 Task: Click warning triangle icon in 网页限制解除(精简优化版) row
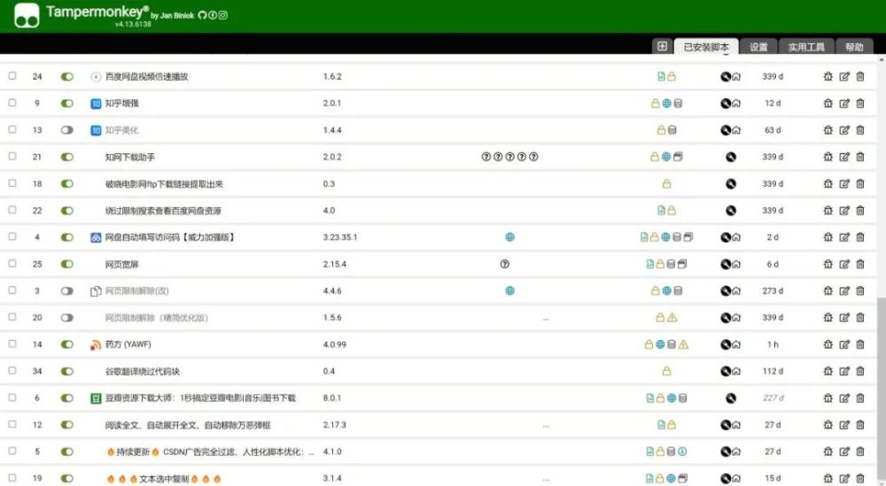pyautogui.click(x=672, y=318)
